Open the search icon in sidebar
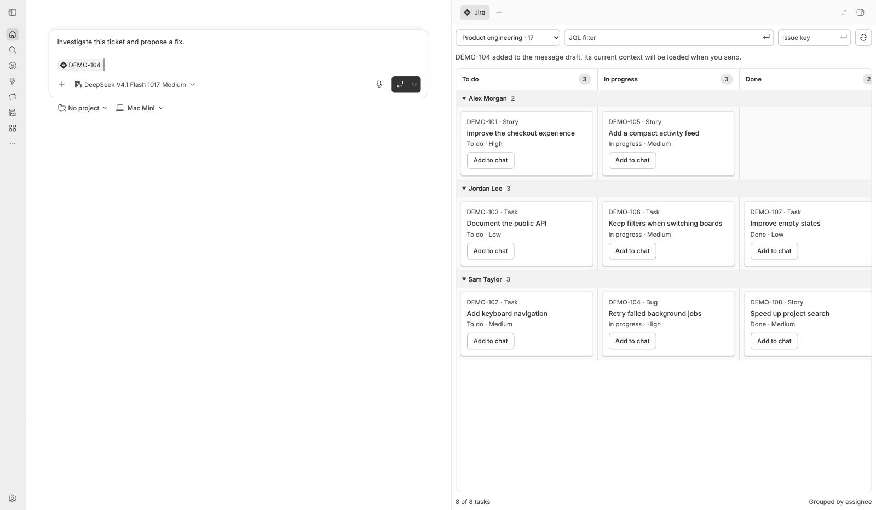The image size is (876, 510). (x=13, y=50)
